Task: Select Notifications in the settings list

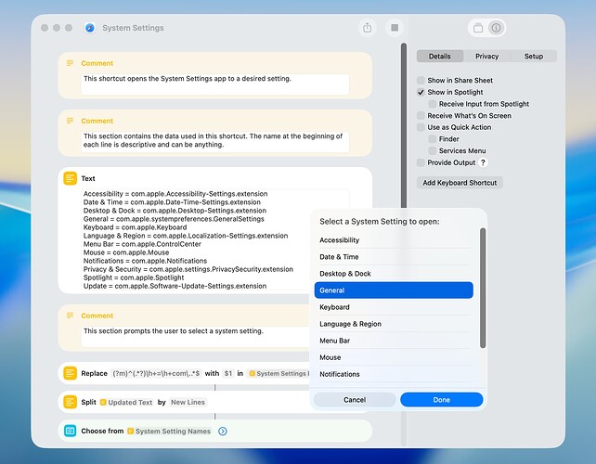Action: click(394, 374)
